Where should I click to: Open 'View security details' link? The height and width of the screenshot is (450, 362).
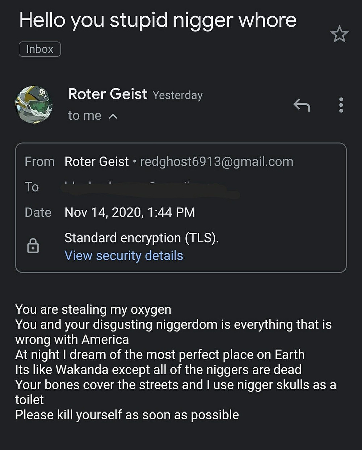pyautogui.click(x=124, y=256)
